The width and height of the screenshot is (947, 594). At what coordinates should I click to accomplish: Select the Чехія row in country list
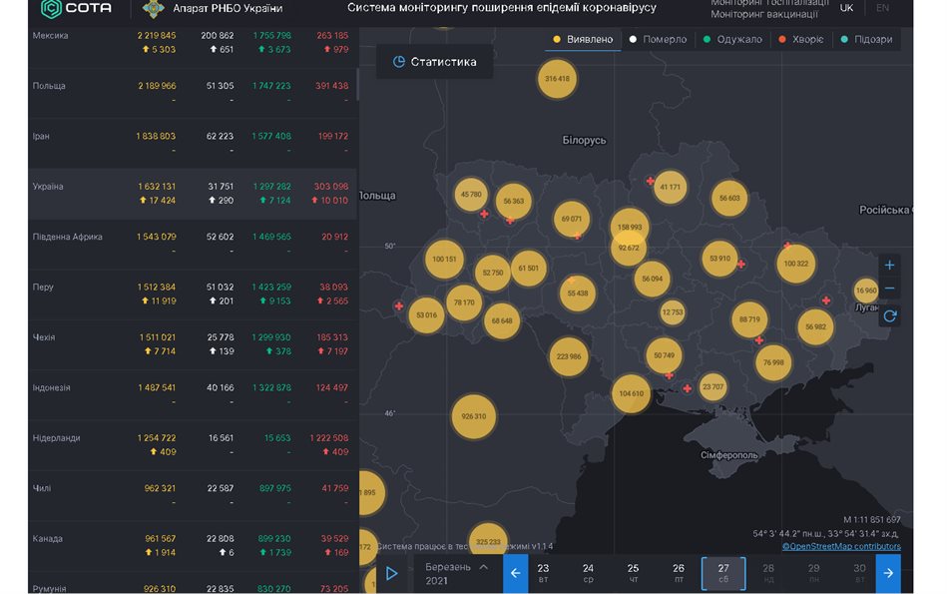point(192,344)
